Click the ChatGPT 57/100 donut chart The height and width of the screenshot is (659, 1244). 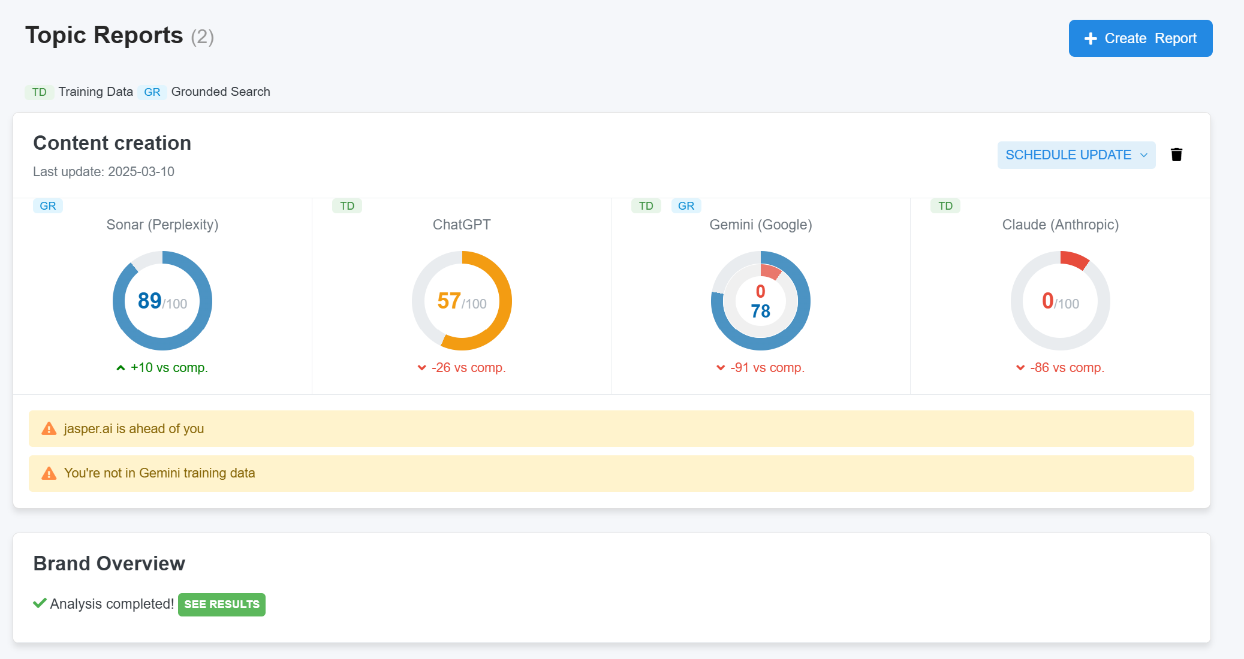click(462, 301)
